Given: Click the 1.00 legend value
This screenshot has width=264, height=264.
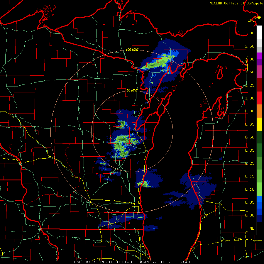Looking at the screenshot, I should coord(250,98).
